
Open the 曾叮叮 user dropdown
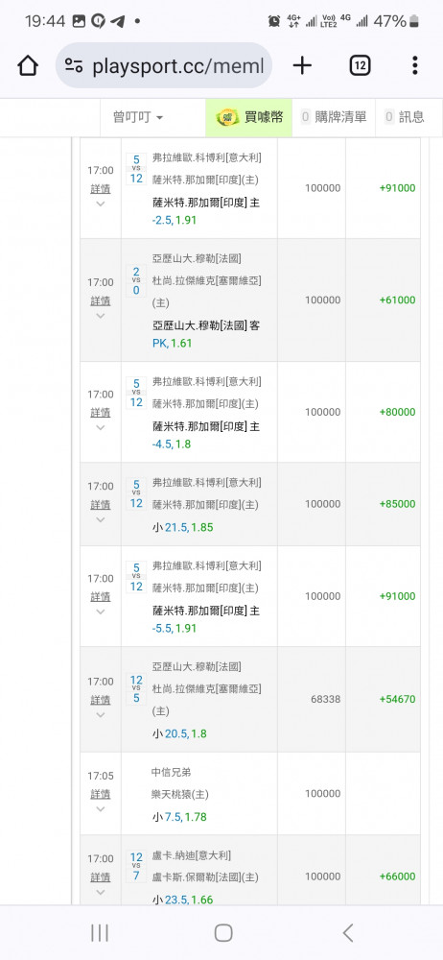[138, 117]
